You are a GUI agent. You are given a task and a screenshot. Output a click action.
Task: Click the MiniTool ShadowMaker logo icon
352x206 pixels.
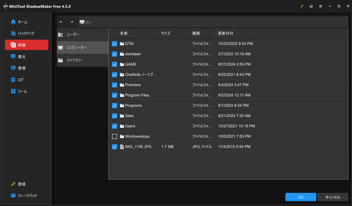(5, 6)
